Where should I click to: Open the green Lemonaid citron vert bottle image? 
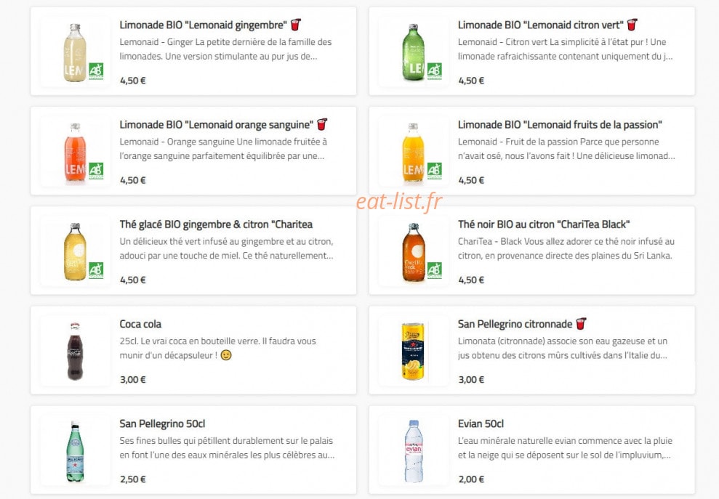[413, 53]
